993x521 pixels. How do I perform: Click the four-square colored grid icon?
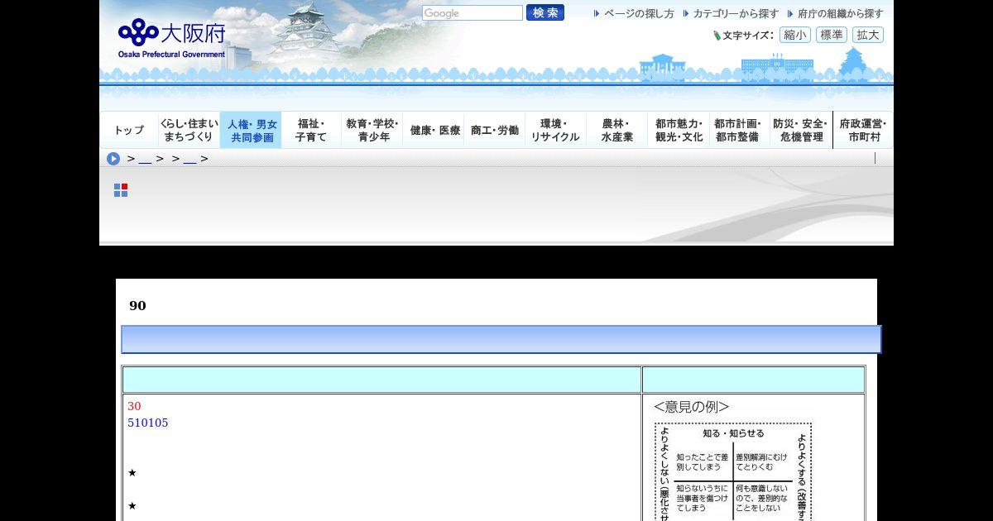click(x=121, y=190)
